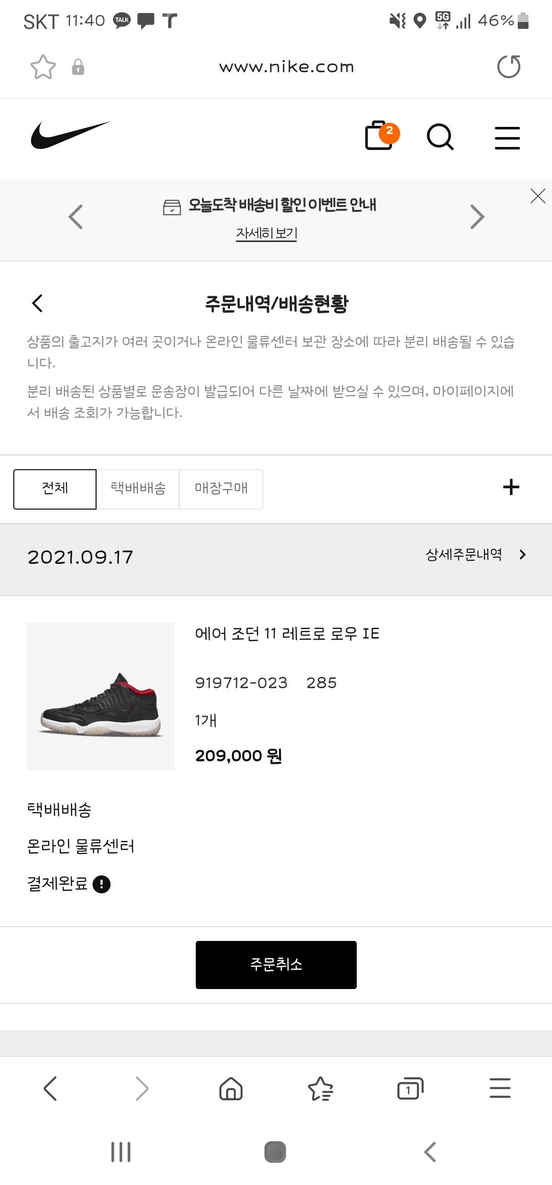Expand filters with the plus icon

point(511,487)
